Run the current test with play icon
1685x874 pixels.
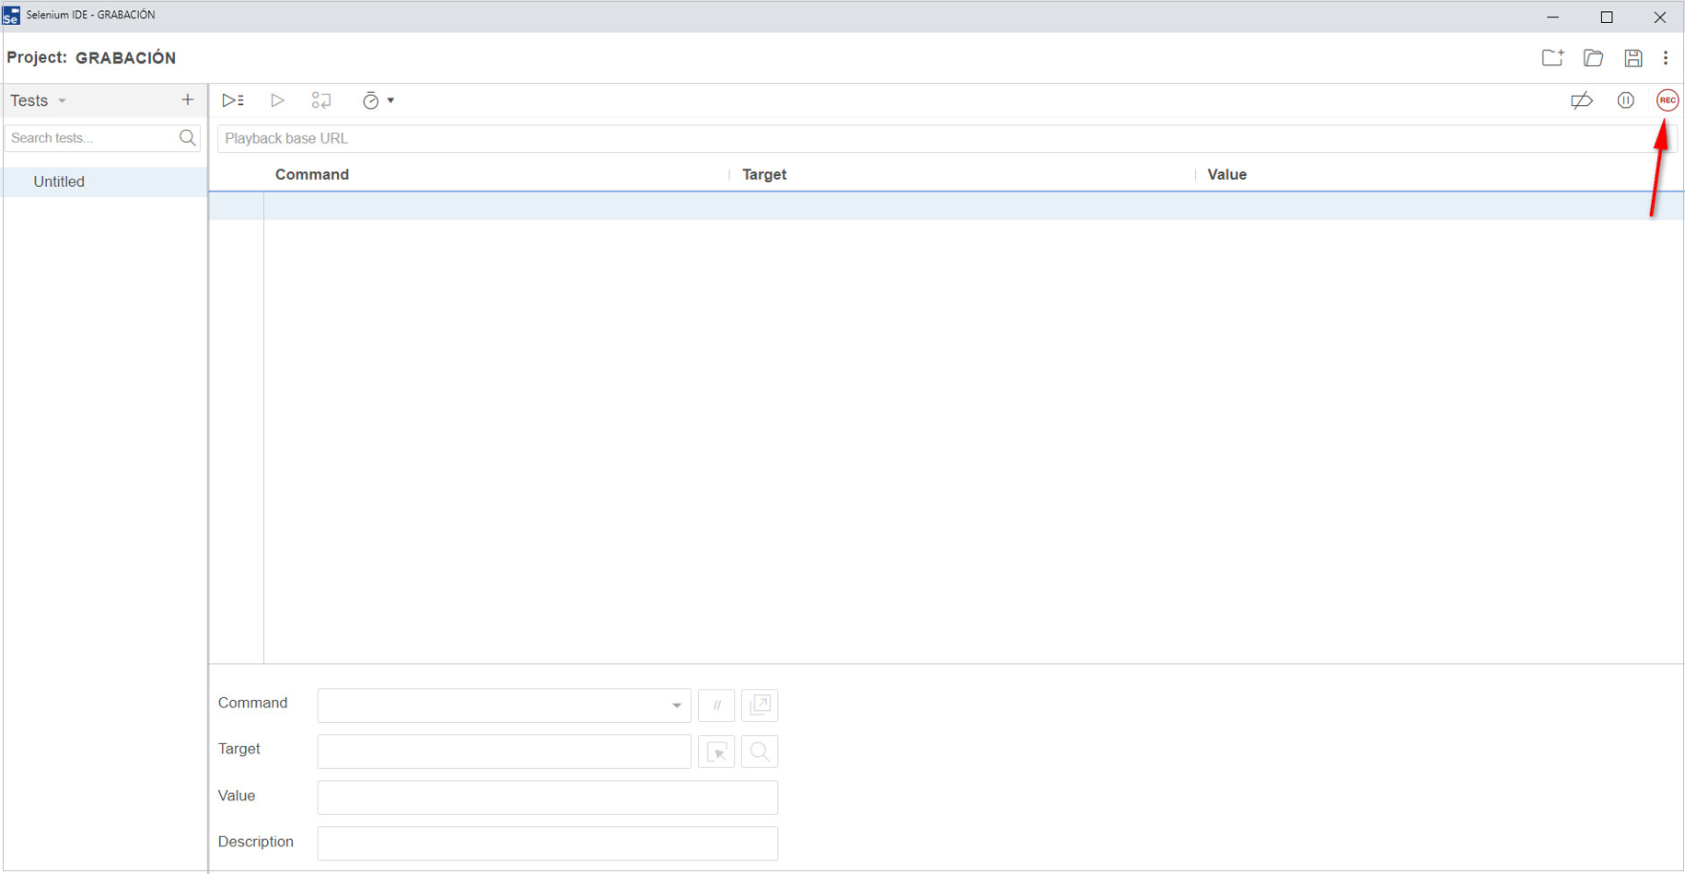tap(277, 100)
